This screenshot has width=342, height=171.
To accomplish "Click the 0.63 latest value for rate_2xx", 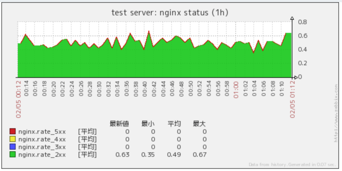I will coord(122,155).
